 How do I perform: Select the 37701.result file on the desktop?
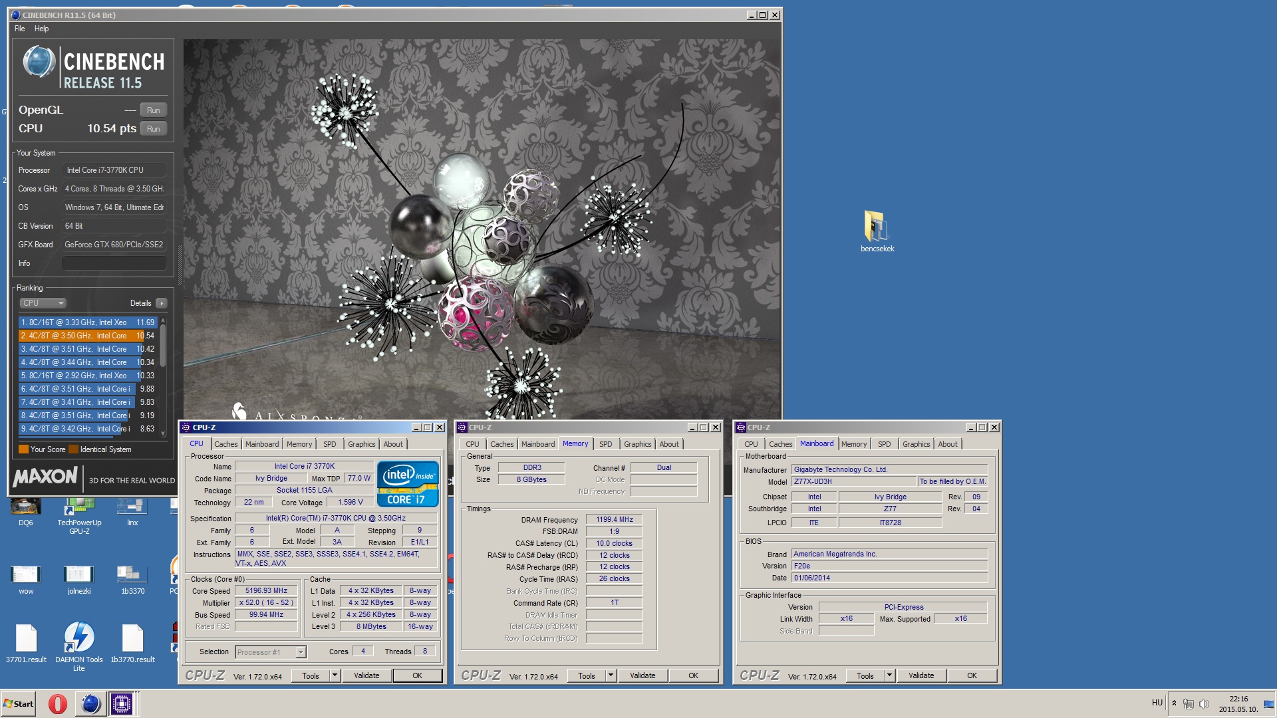[x=26, y=644]
